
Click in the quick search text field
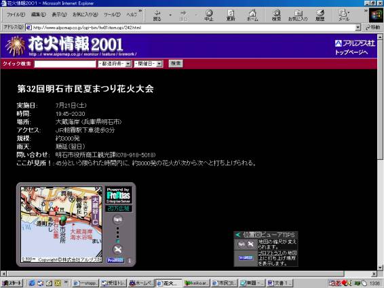pos(65,64)
